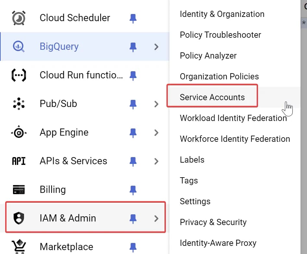Click the Billing credit card icon

pos(19,190)
